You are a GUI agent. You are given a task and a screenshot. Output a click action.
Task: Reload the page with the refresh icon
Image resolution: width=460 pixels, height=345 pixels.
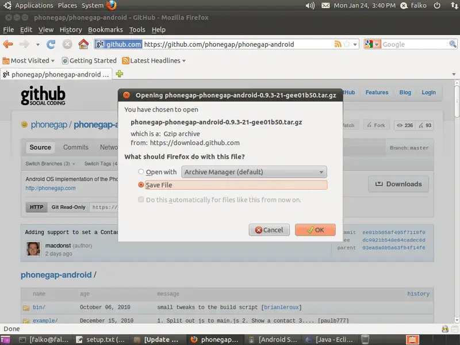click(x=51, y=44)
